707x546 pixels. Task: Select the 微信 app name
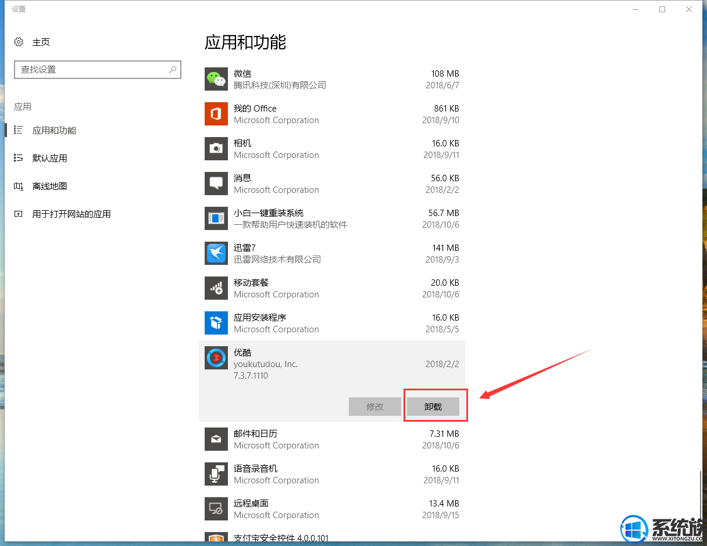point(242,73)
